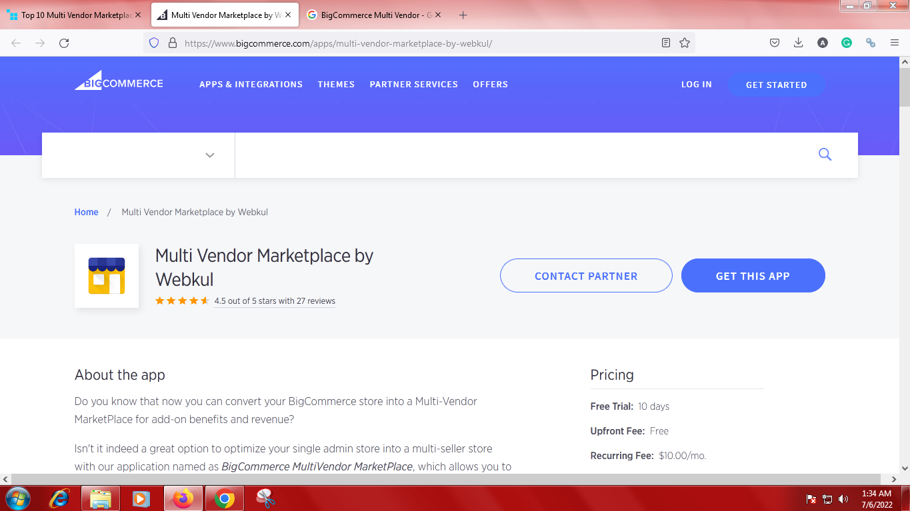
Task: Click the extension icon left of the menu
Action: [x=871, y=43]
